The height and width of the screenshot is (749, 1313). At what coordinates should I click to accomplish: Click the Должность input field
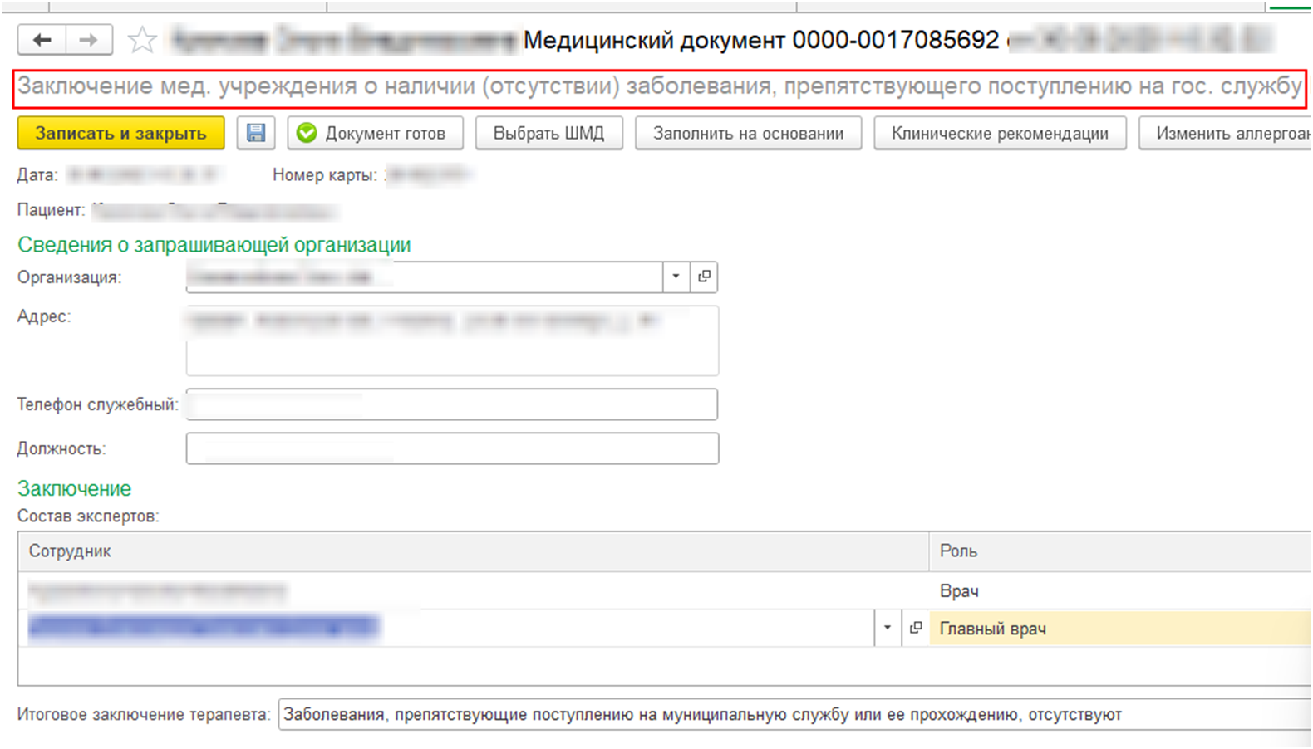(x=452, y=448)
